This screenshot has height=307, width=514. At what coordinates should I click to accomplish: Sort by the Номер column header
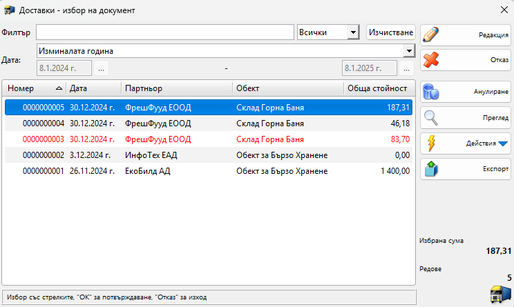34,88
